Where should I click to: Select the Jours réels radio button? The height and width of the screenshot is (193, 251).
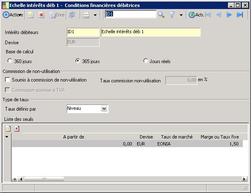(146, 61)
